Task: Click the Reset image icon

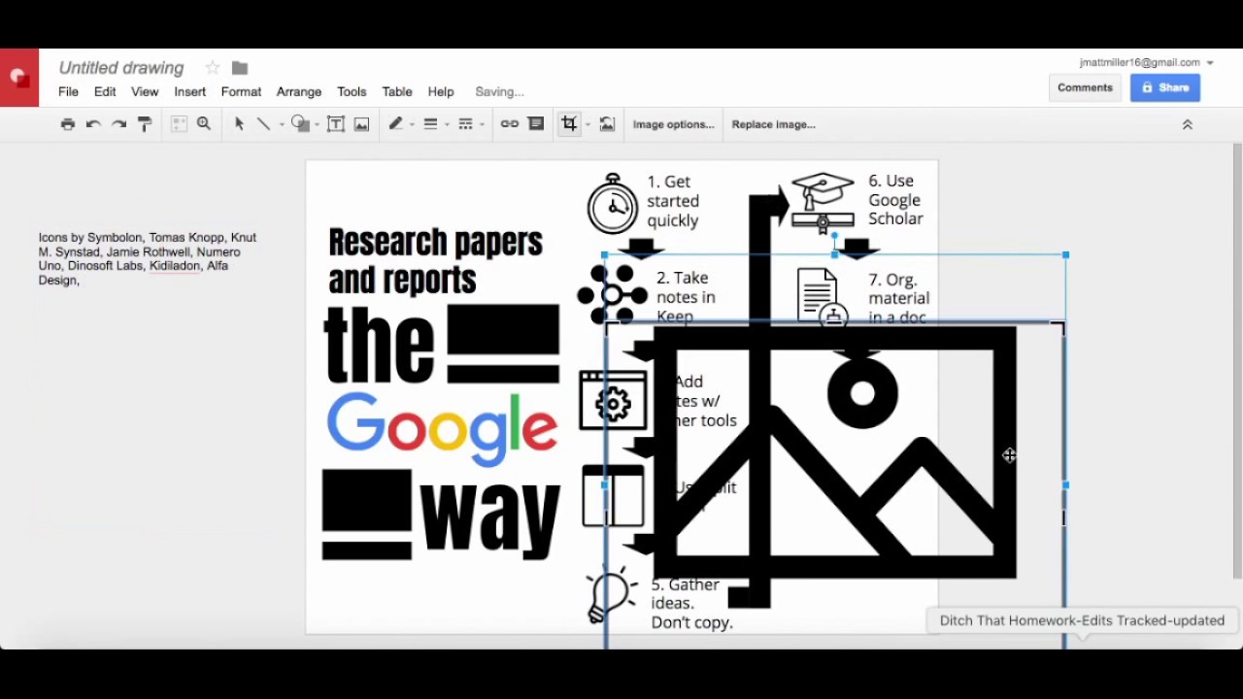Action: (x=607, y=124)
